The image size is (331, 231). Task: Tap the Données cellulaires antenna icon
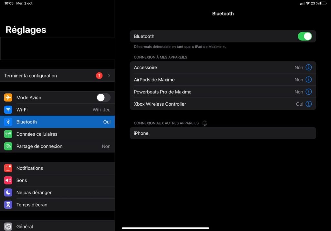point(8,134)
